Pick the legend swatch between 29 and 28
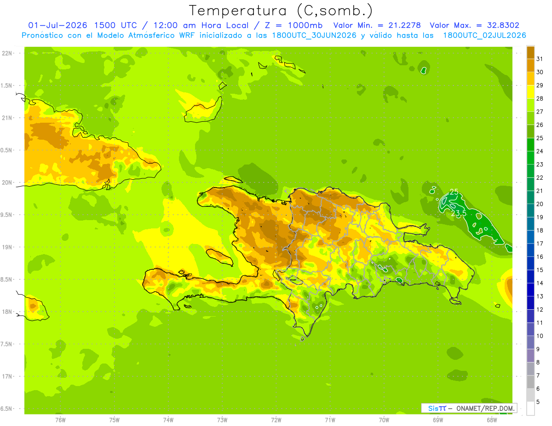Image resolution: width=552 pixels, height=426 pixels. tap(530, 92)
